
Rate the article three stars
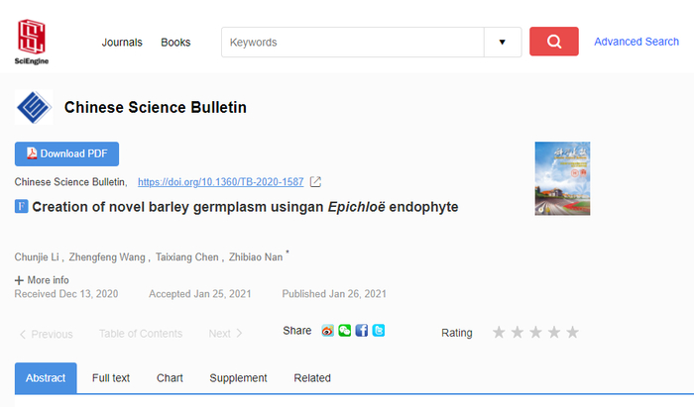pos(535,332)
